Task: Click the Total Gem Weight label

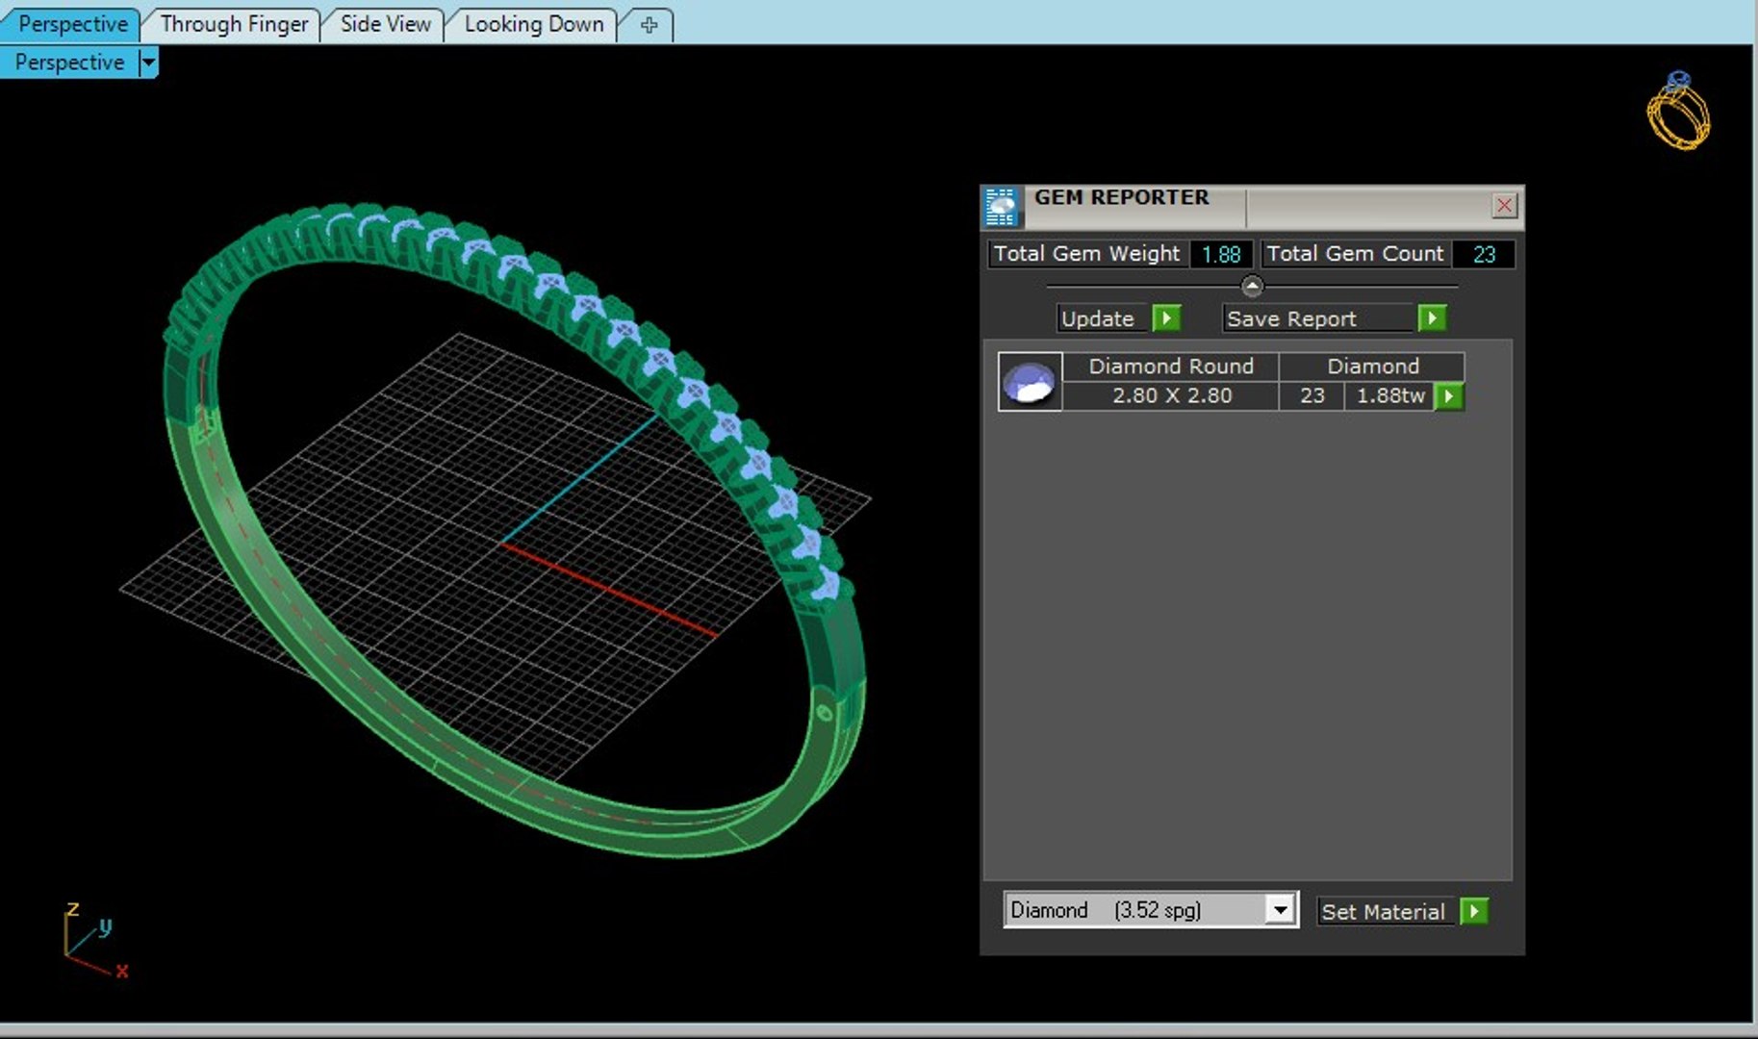Action: tap(1086, 254)
